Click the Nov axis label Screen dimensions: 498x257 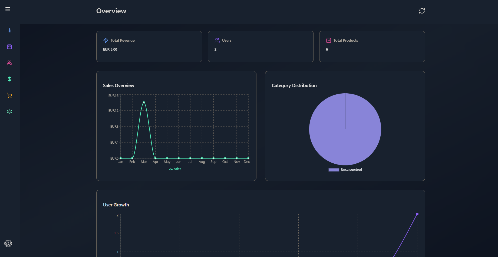(x=237, y=162)
